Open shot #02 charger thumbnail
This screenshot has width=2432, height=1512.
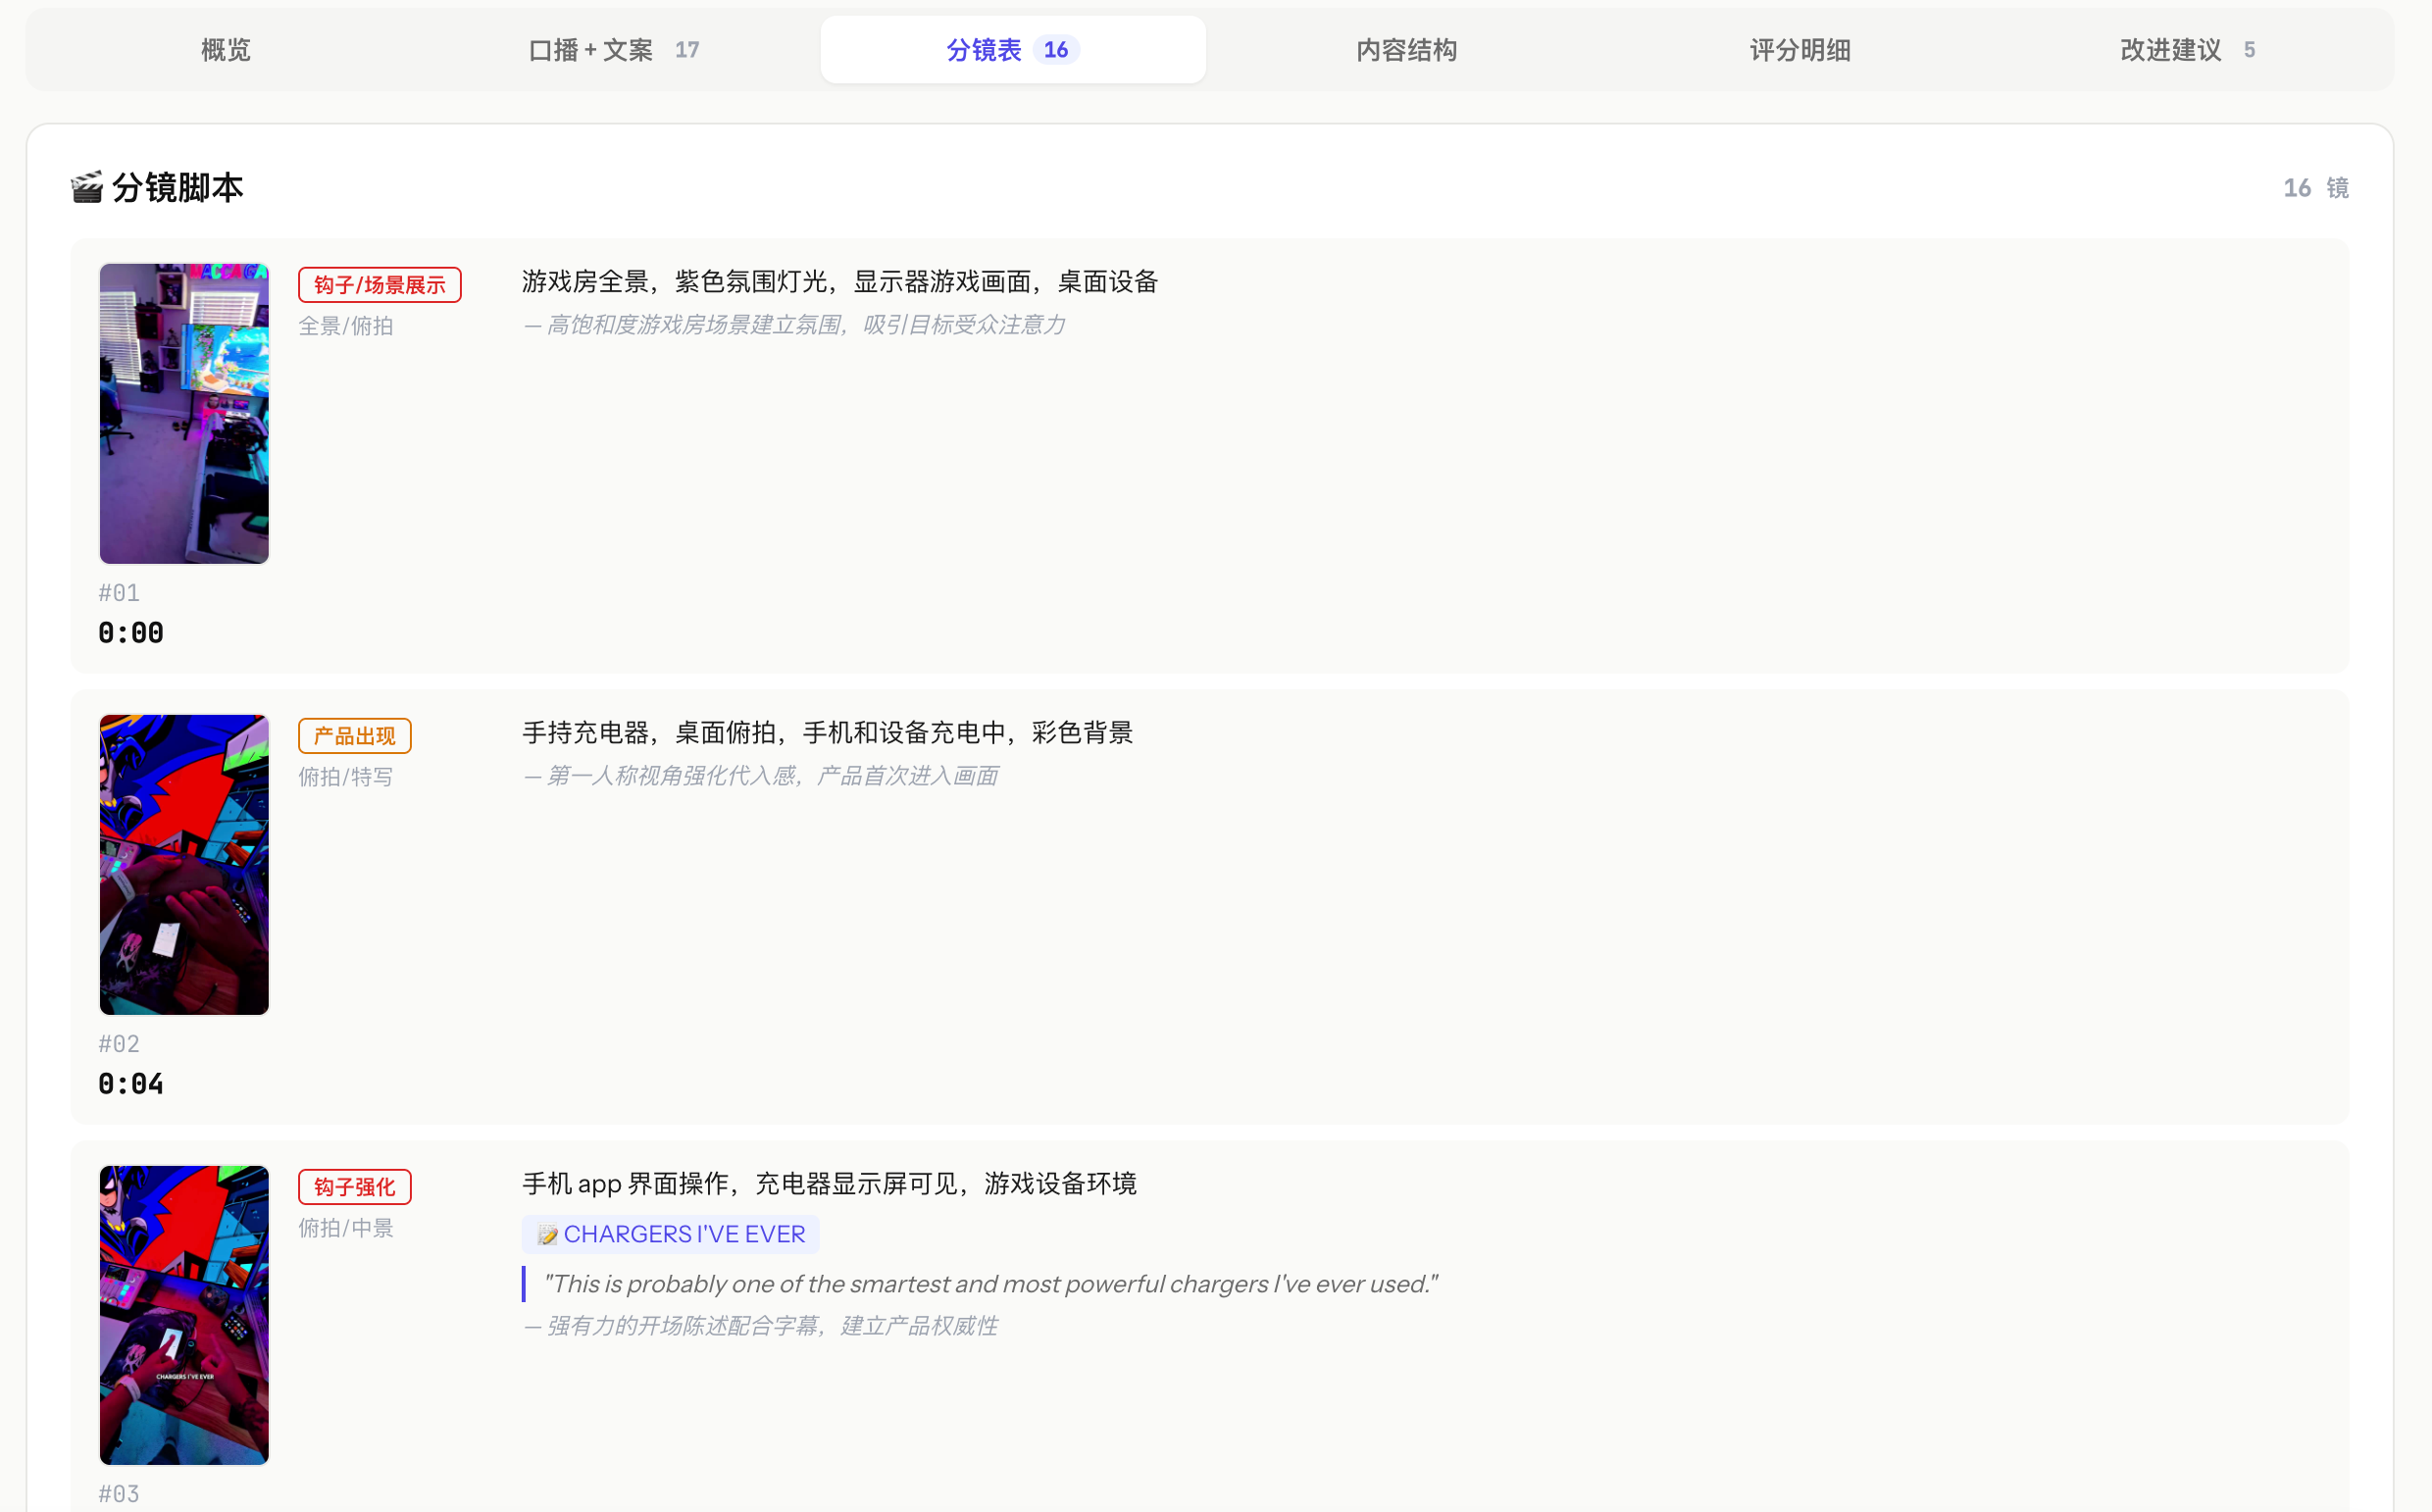click(x=184, y=864)
